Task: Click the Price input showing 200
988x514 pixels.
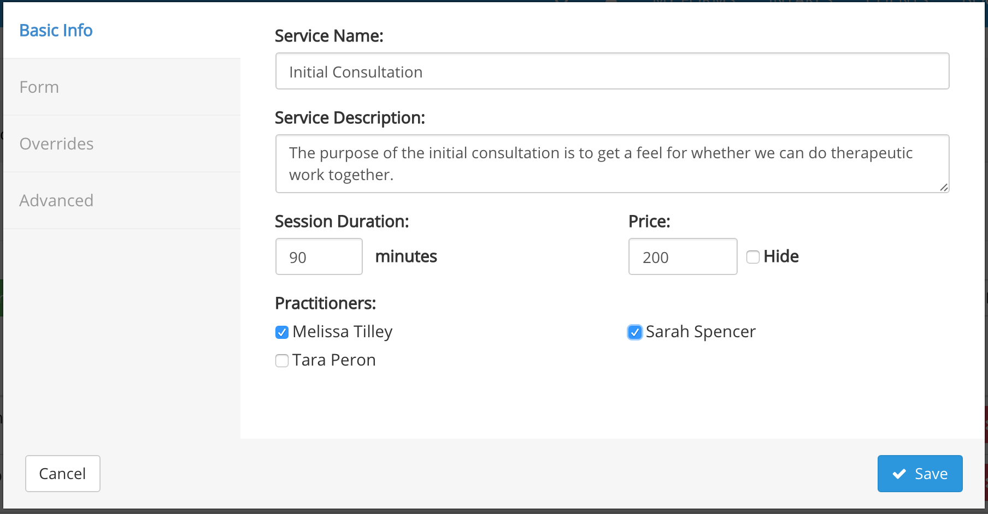Action: click(x=683, y=257)
